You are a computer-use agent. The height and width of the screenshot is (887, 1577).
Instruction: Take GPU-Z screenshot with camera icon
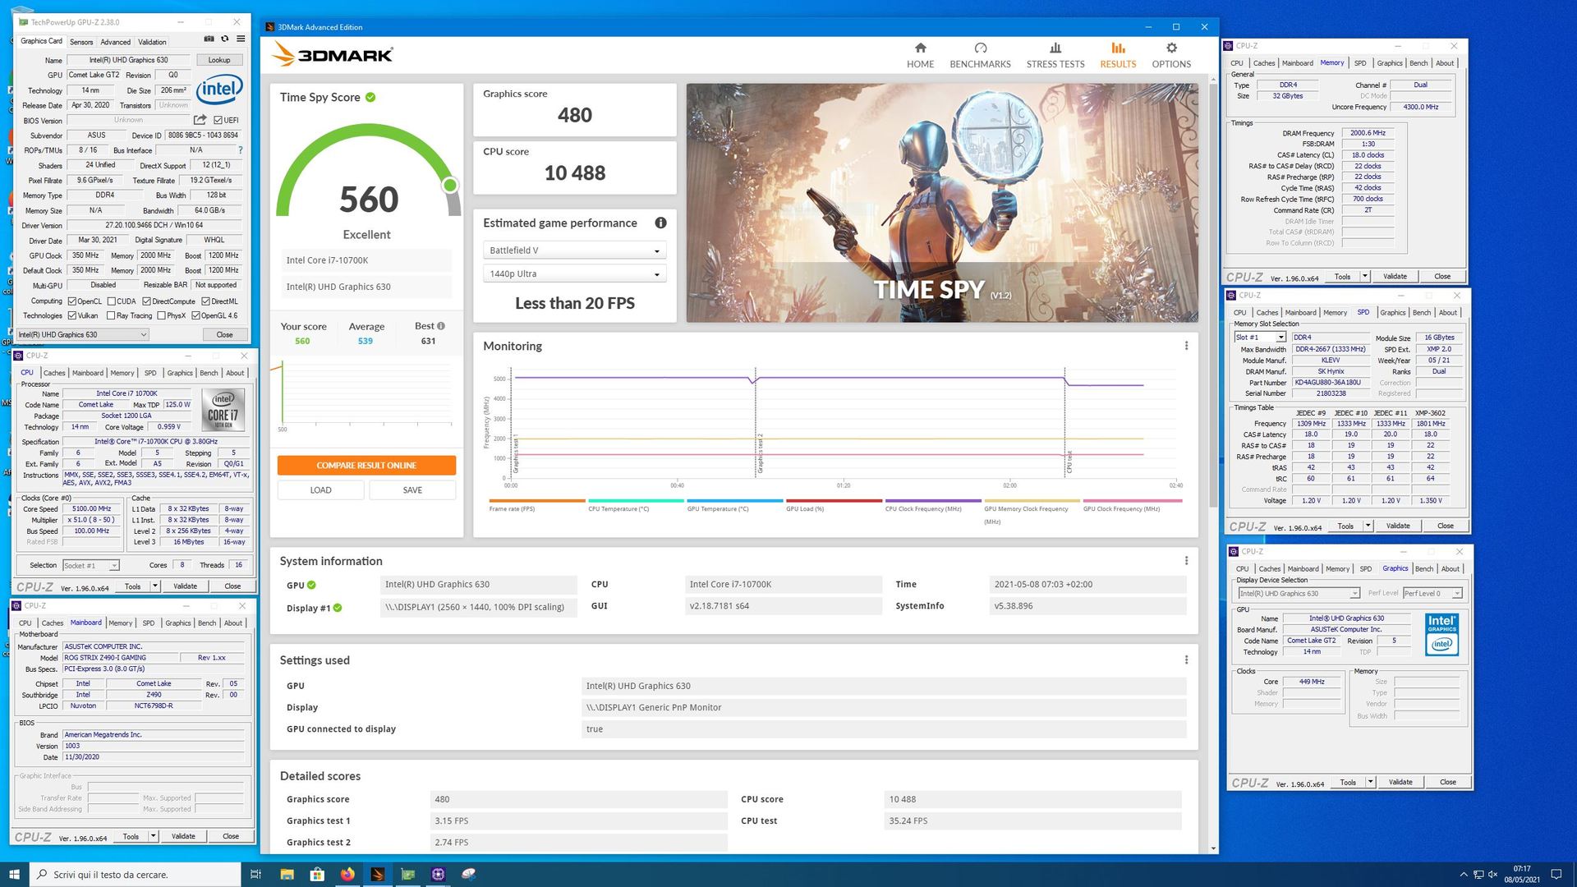(209, 39)
